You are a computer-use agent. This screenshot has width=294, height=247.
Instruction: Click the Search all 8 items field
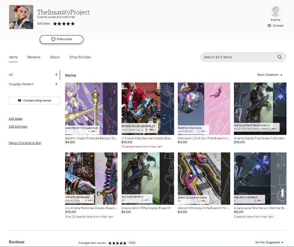[x=243, y=57]
